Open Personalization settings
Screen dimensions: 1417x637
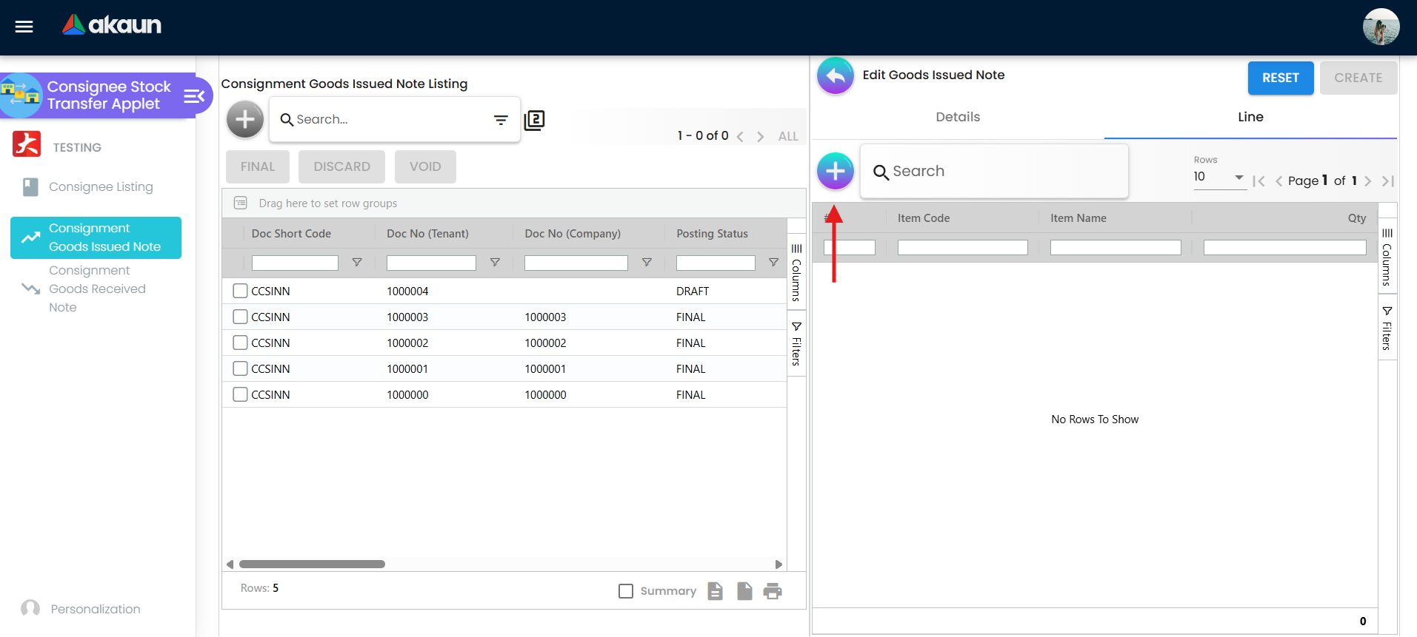coord(81,609)
